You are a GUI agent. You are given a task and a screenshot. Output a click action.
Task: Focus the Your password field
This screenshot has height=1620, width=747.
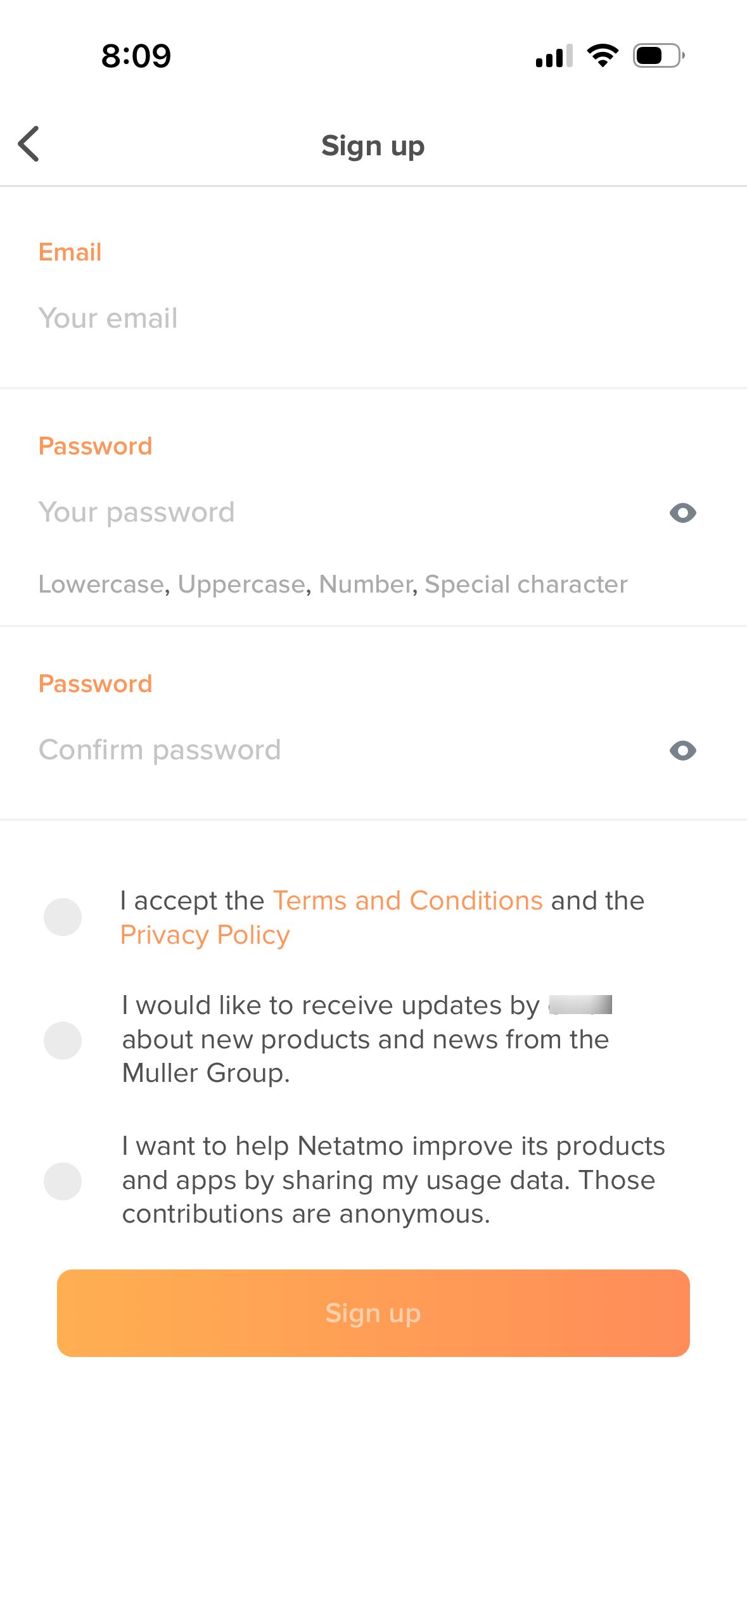253,512
